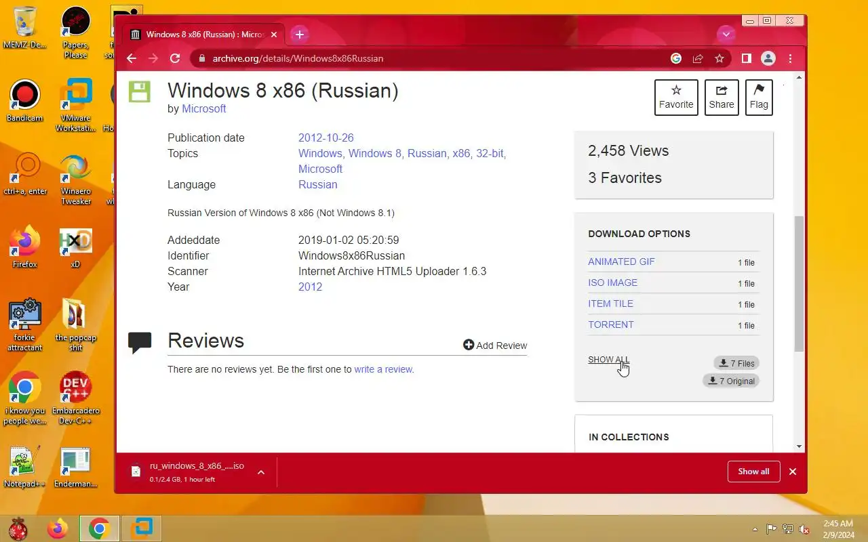The image size is (868, 542).
Task: Open a new tab with plus button
Action: pos(300,34)
